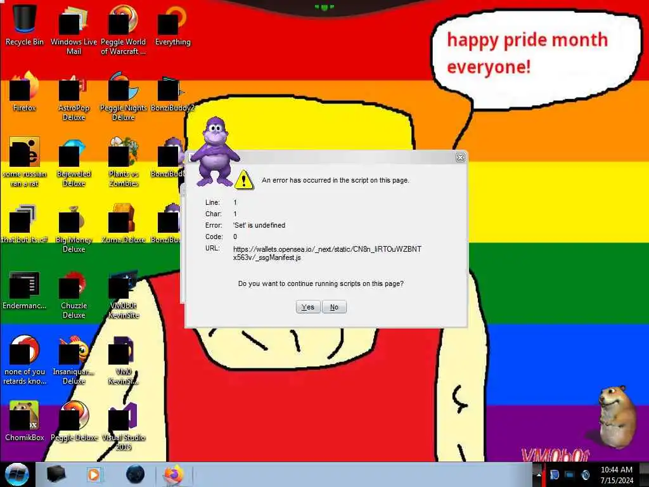649x487 pixels.
Task: Launch Plants vs Zombies shortcut
Action: [x=123, y=162]
